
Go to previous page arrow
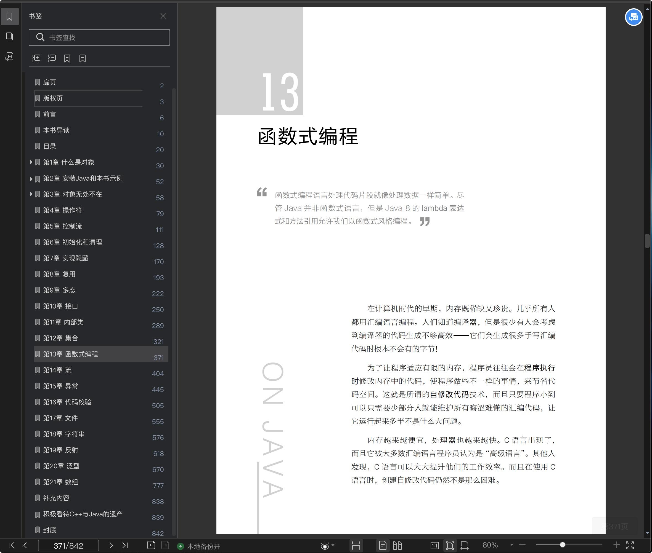(25, 546)
